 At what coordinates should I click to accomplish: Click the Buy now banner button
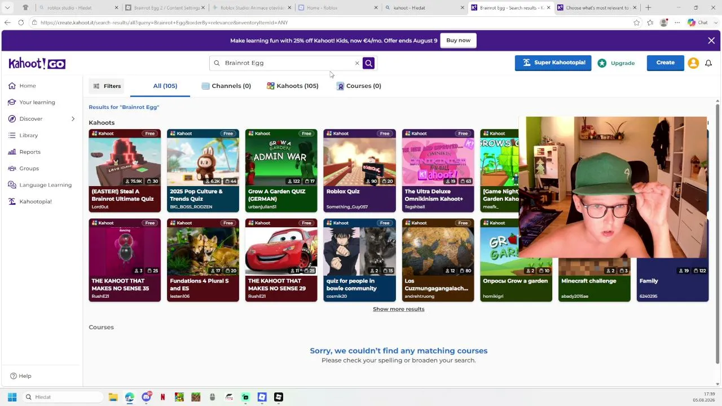click(x=458, y=41)
